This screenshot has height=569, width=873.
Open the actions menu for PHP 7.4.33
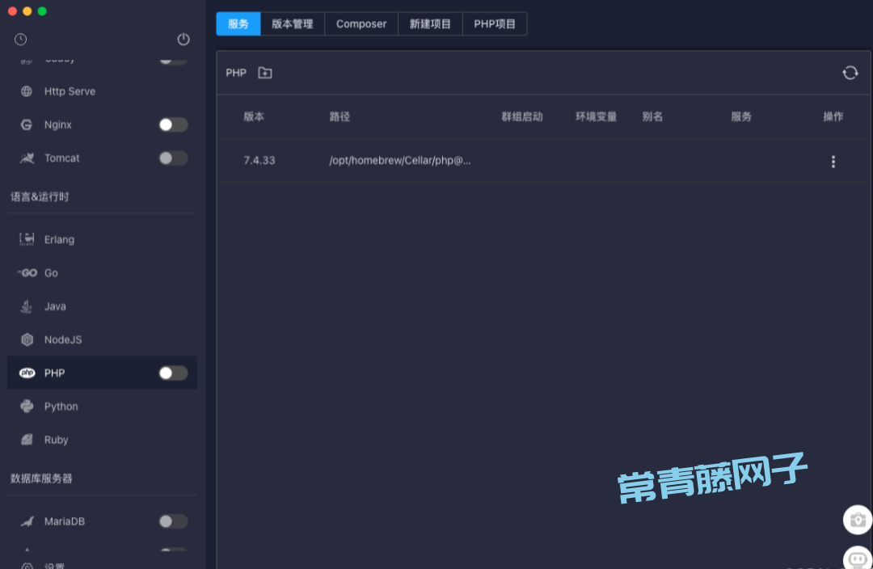833,161
